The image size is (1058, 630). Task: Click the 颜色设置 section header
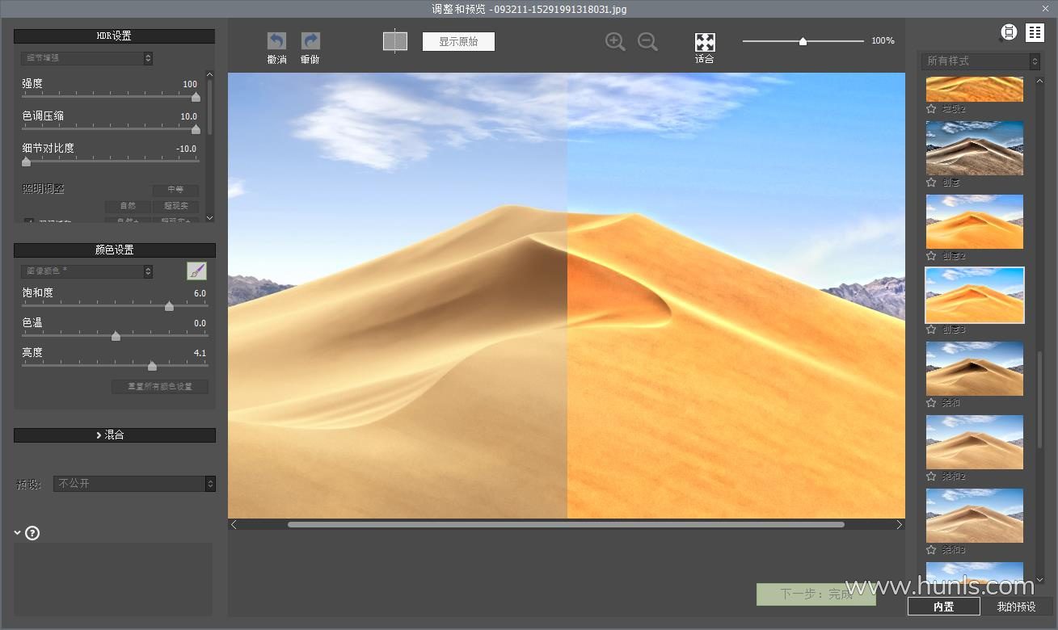click(114, 250)
